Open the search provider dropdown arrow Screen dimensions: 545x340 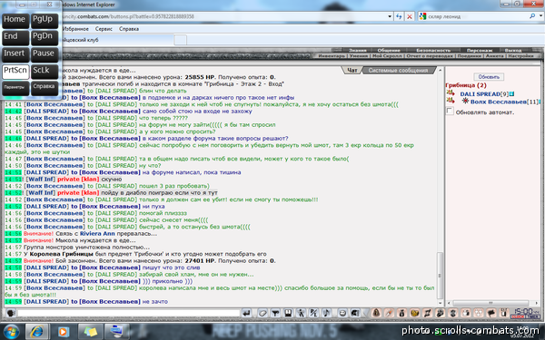(540, 16)
